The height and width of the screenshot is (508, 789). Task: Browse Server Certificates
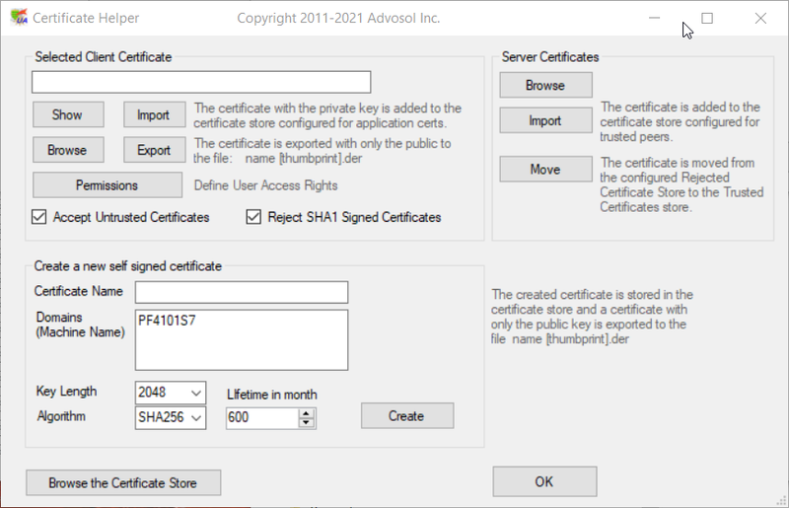click(544, 86)
